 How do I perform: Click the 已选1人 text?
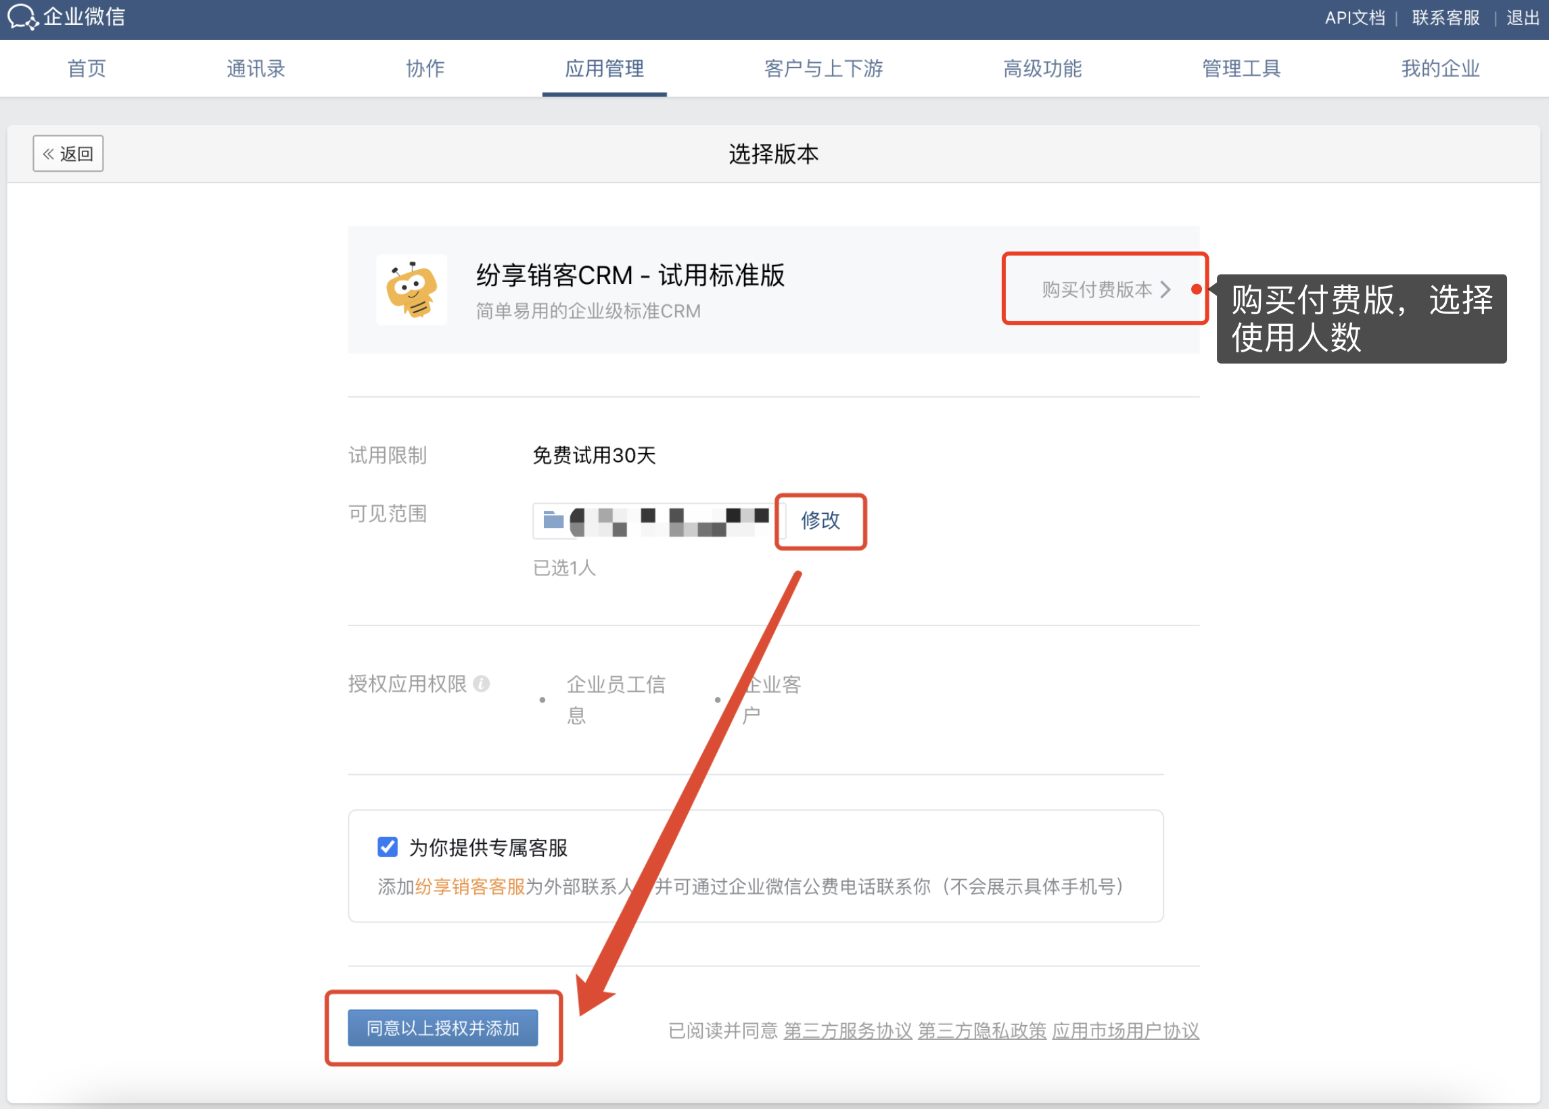564,567
